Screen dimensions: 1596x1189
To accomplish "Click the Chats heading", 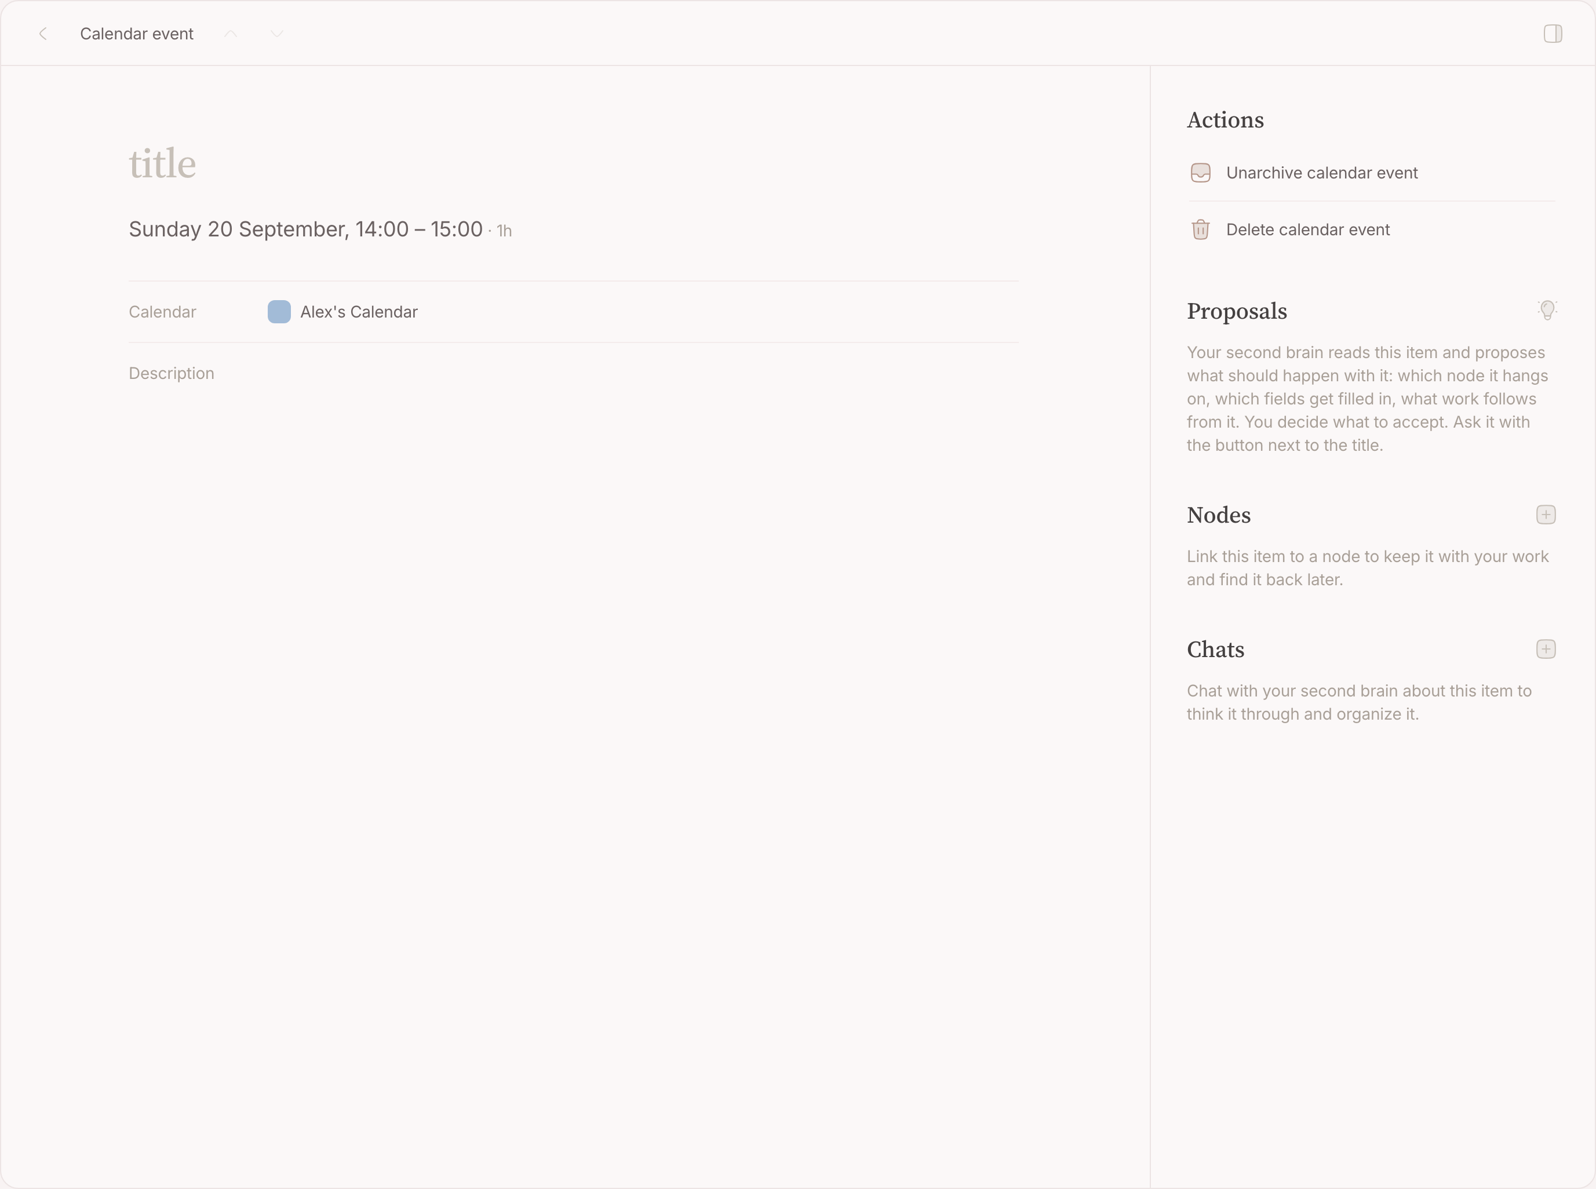I will [x=1215, y=649].
